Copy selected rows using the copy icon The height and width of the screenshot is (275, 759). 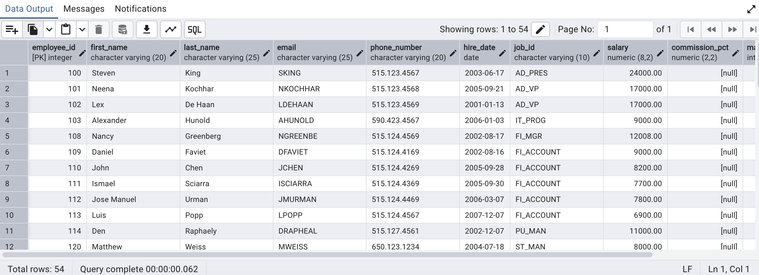pos(33,30)
